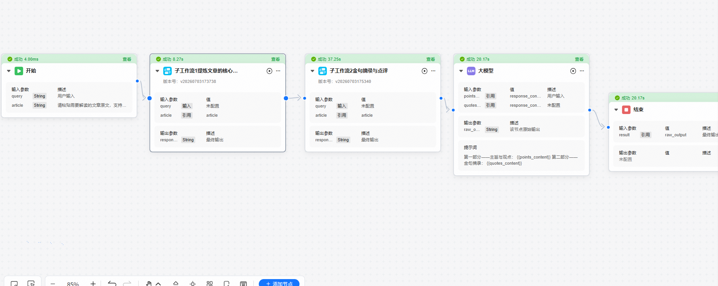Click 引用 tag in 大模型 quotes row
718x286 pixels.
tap(490, 105)
